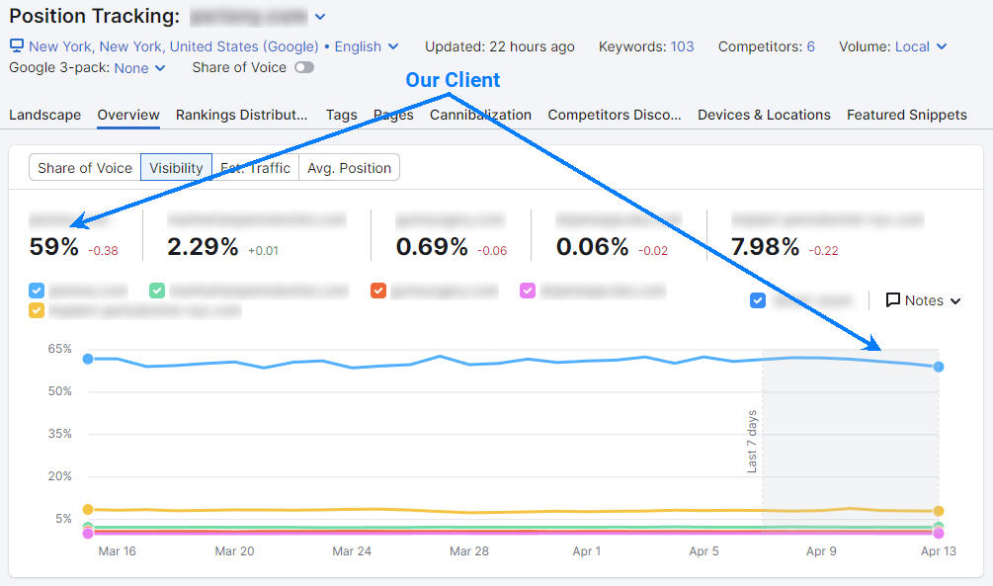The height and width of the screenshot is (586, 993).
Task: Select the Avg. Position metric tab
Action: pyautogui.click(x=349, y=167)
